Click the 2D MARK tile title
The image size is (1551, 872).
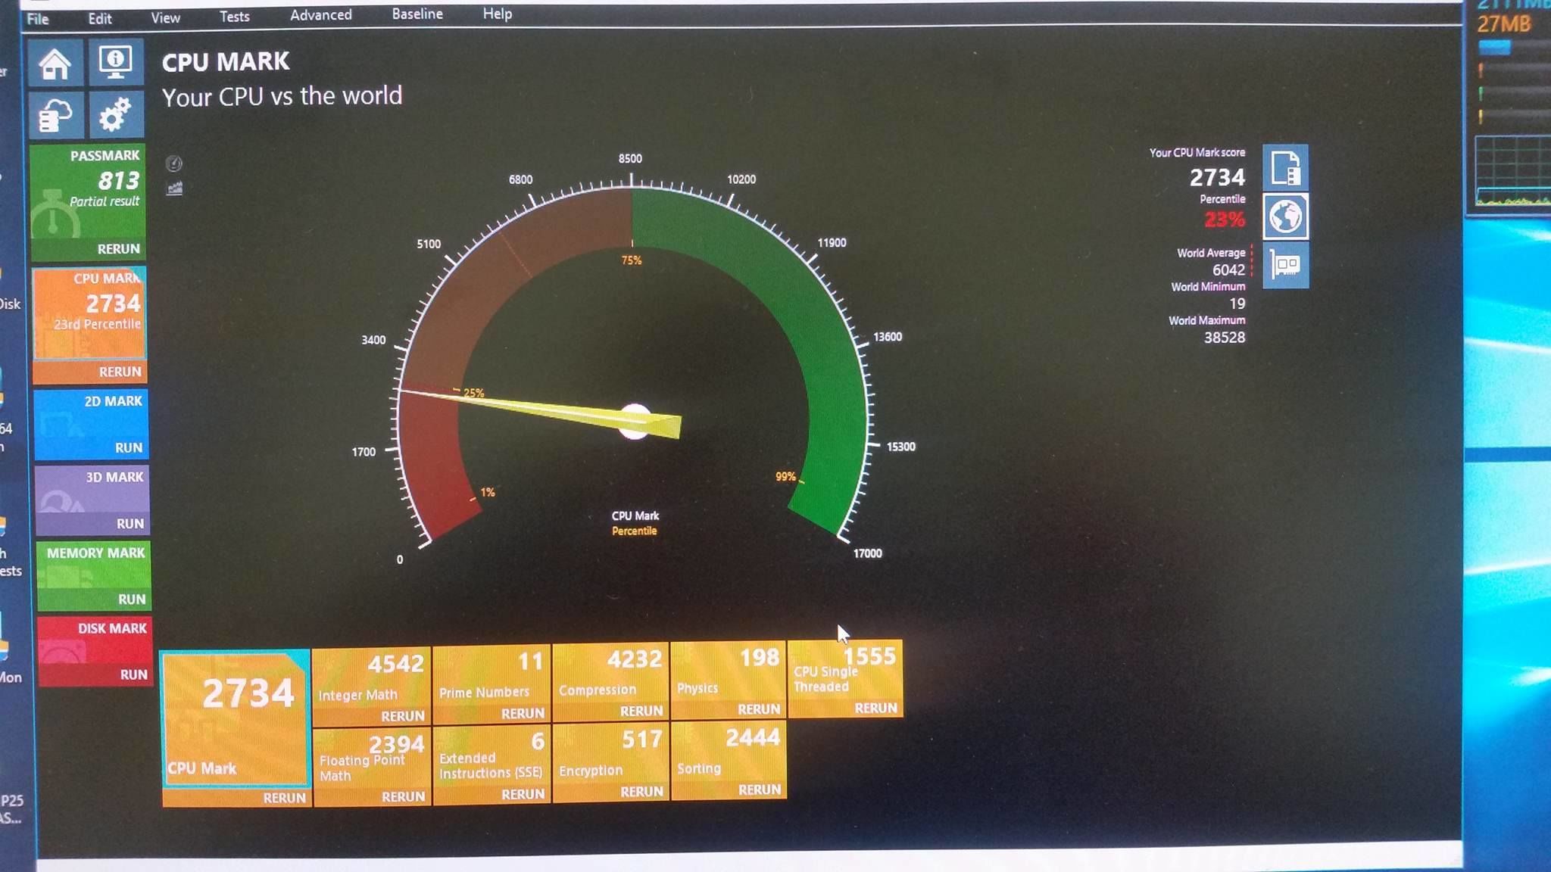click(113, 401)
